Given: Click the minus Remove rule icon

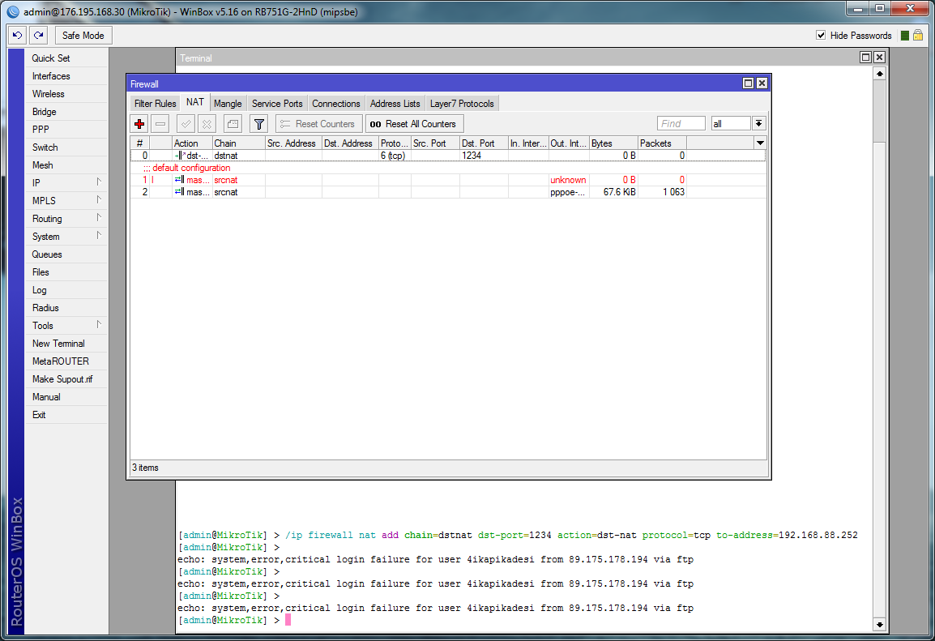Looking at the screenshot, I should [160, 124].
